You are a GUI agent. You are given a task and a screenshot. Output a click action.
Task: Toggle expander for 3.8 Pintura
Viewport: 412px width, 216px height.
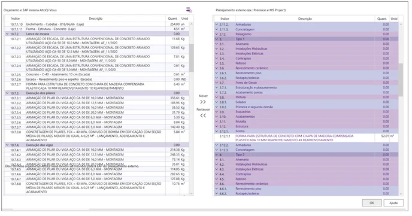point(217,97)
